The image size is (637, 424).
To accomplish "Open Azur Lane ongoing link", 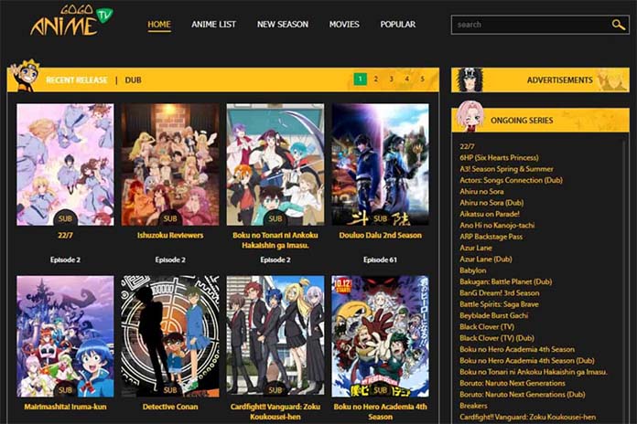I will pyautogui.click(x=475, y=248).
